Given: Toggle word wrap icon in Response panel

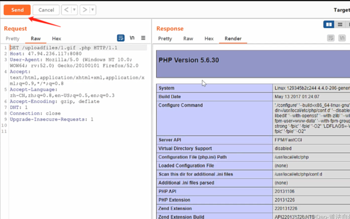Looking at the screenshot, I should click(331, 38).
